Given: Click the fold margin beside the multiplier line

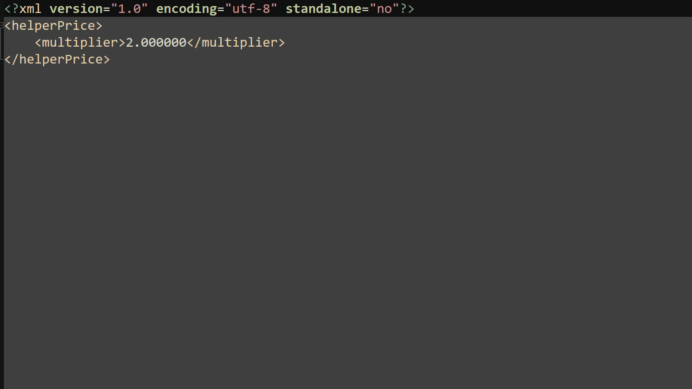Looking at the screenshot, I should 2,42.
